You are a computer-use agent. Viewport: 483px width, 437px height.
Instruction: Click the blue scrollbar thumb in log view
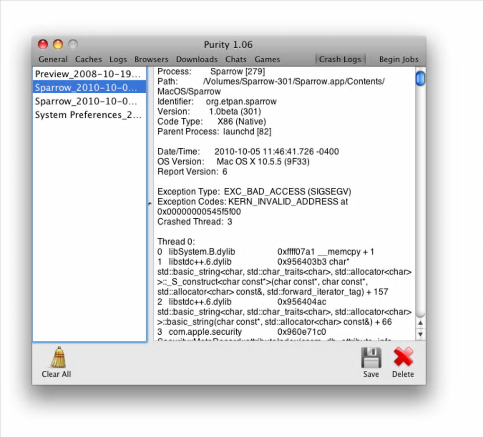[x=420, y=79]
